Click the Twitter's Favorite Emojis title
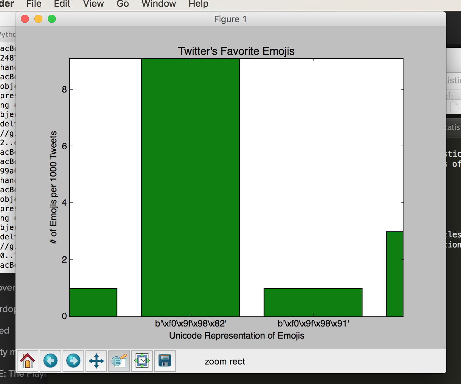 (x=236, y=51)
